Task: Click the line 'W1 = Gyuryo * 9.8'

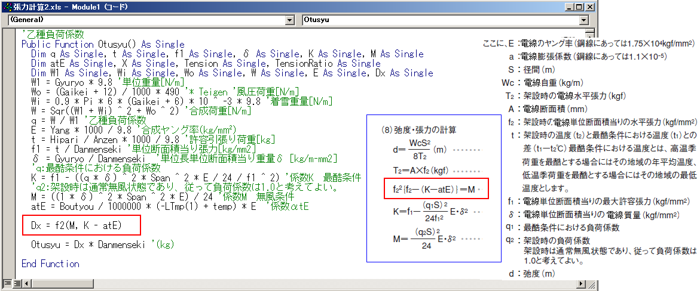Action: click(x=108, y=82)
